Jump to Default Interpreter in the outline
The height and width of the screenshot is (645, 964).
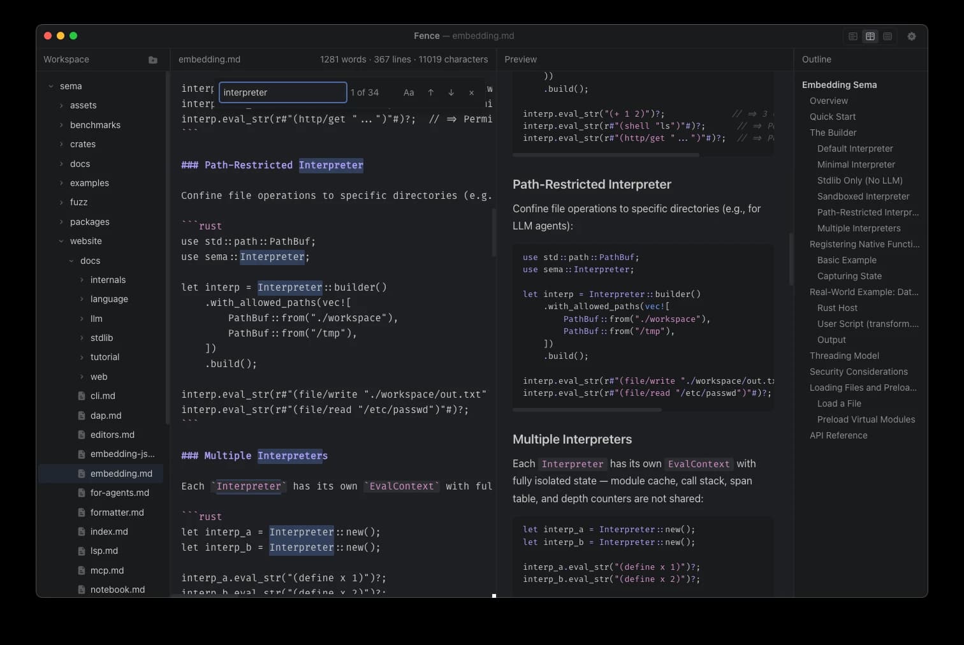point(855,149)
